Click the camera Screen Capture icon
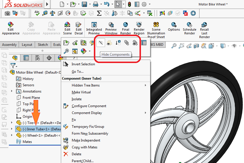 coord(7,13)
